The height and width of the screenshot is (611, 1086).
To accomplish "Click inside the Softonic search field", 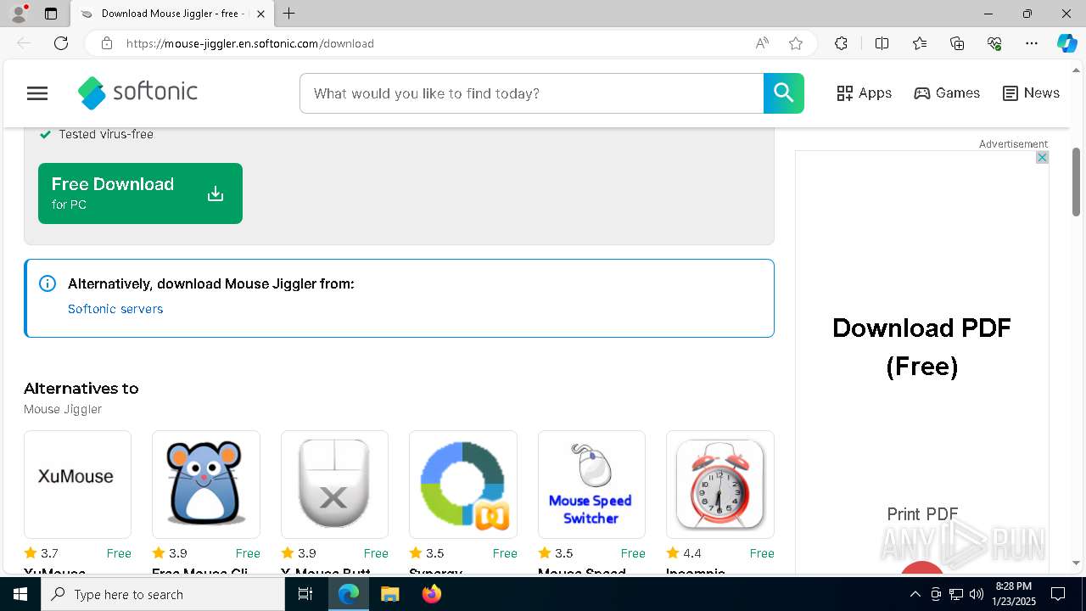I will (531, 93).
